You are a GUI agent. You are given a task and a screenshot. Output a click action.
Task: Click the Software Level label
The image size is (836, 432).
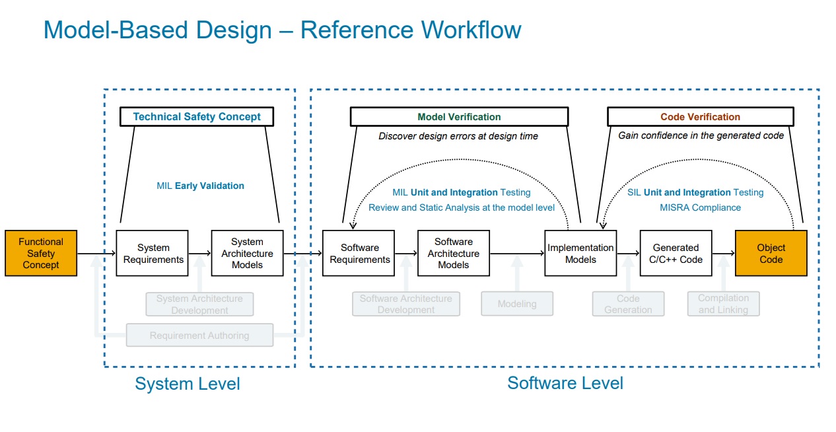tap(565, 383)
